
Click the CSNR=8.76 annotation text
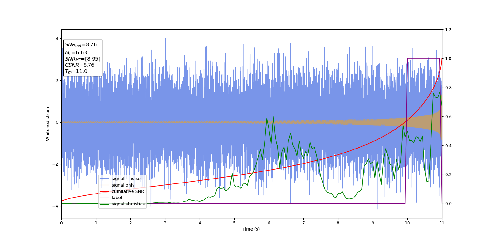click(x=79, y=65)
